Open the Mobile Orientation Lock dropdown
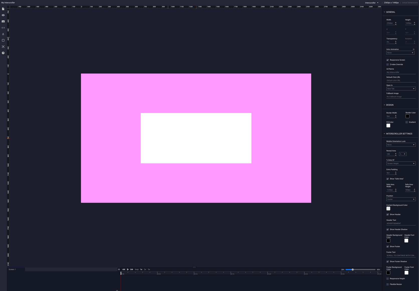 (x=401, y=145)
